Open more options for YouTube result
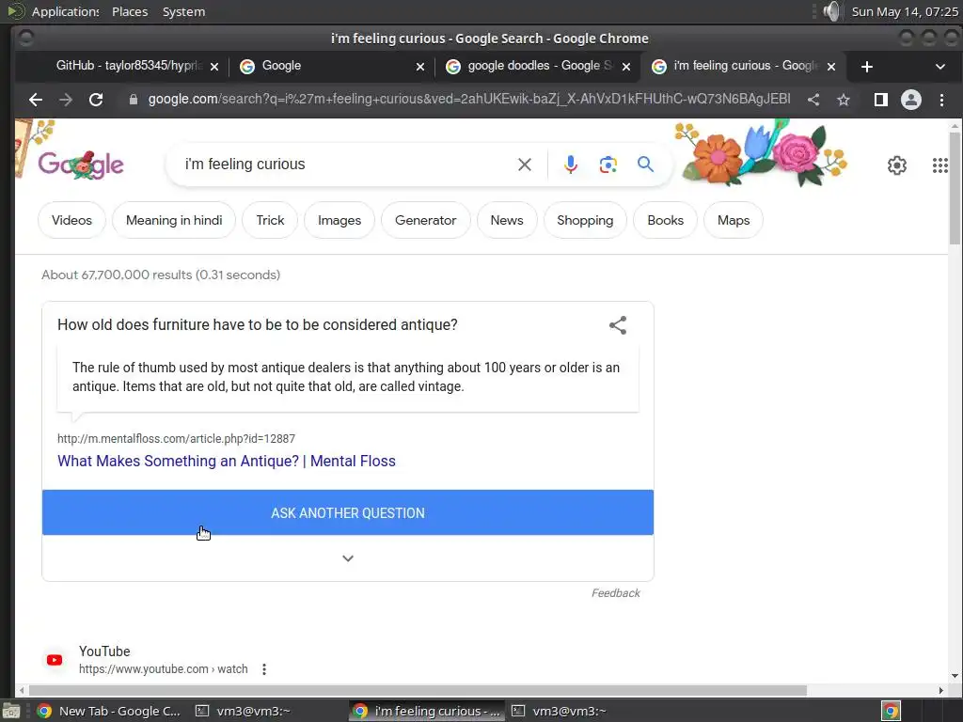Image resolution: width=963 pixels, height=722 pixels. [264, 669]
